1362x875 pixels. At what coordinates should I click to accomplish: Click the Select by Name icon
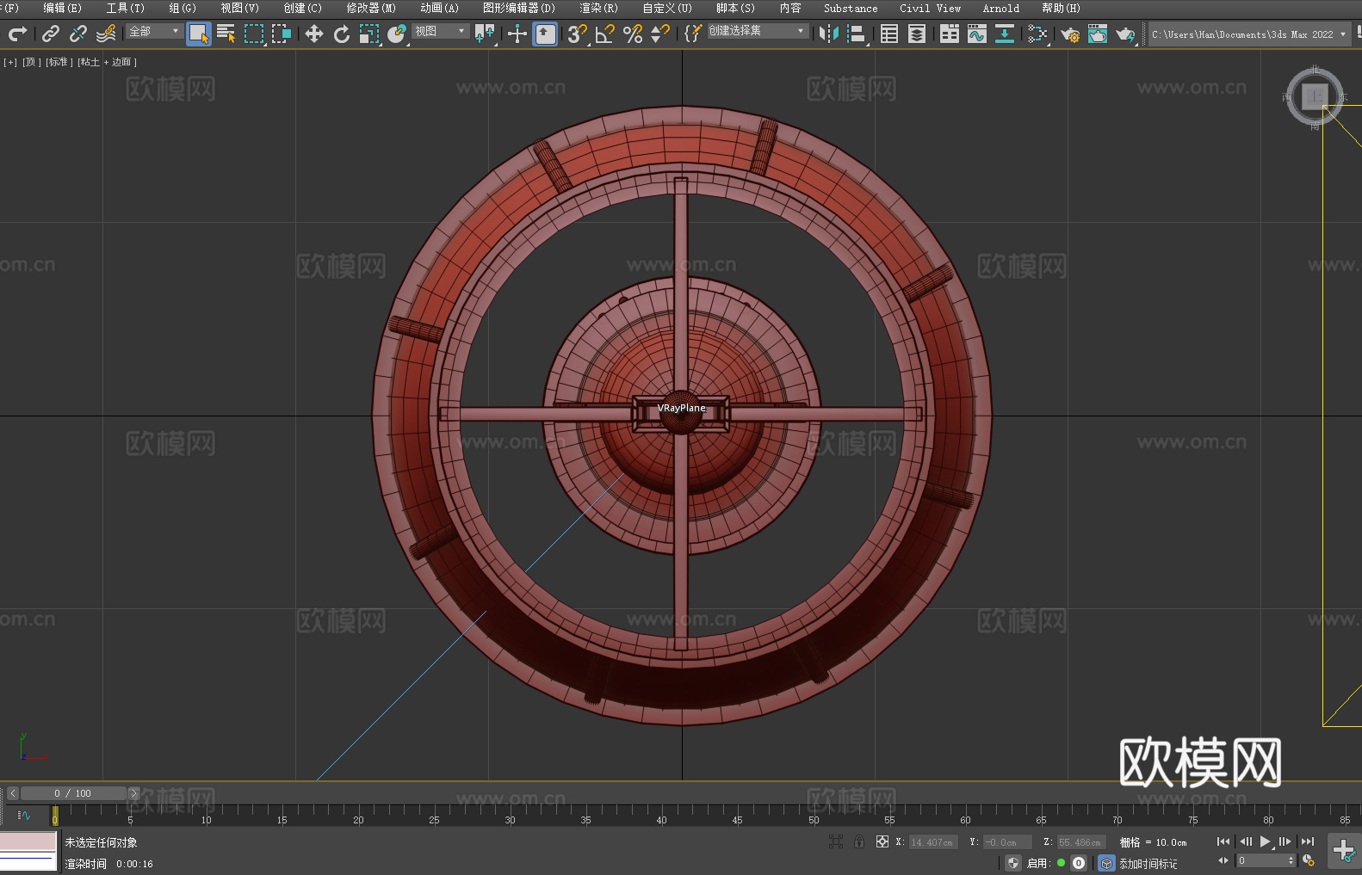[x=226, y=34]
